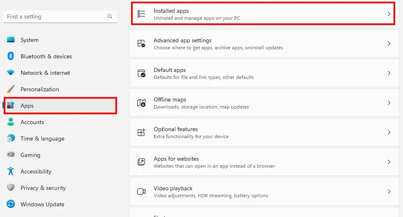Expand Video playback chevron
Image resolution: width=403 pixels, height=217 pixels.
tap(389, 192)
